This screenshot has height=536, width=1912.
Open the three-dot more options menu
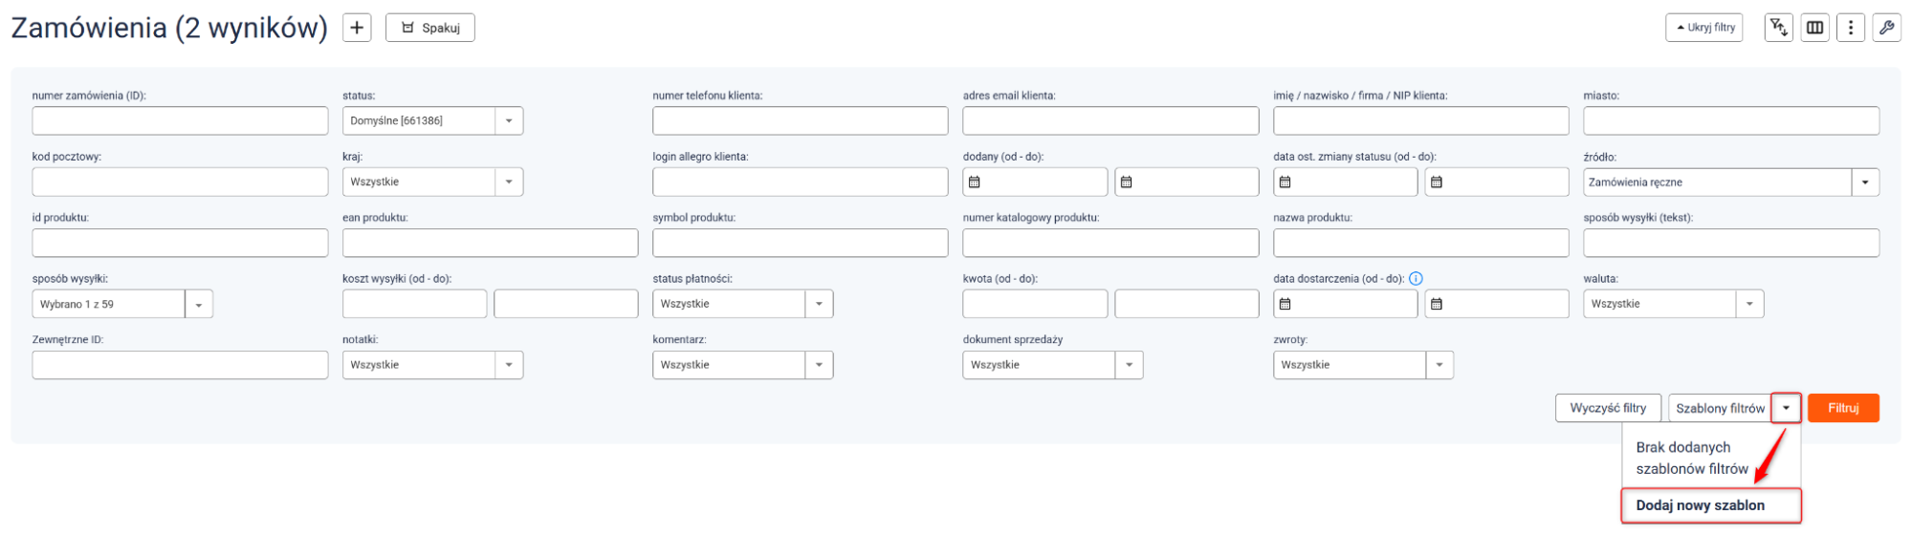(1851, 28)
